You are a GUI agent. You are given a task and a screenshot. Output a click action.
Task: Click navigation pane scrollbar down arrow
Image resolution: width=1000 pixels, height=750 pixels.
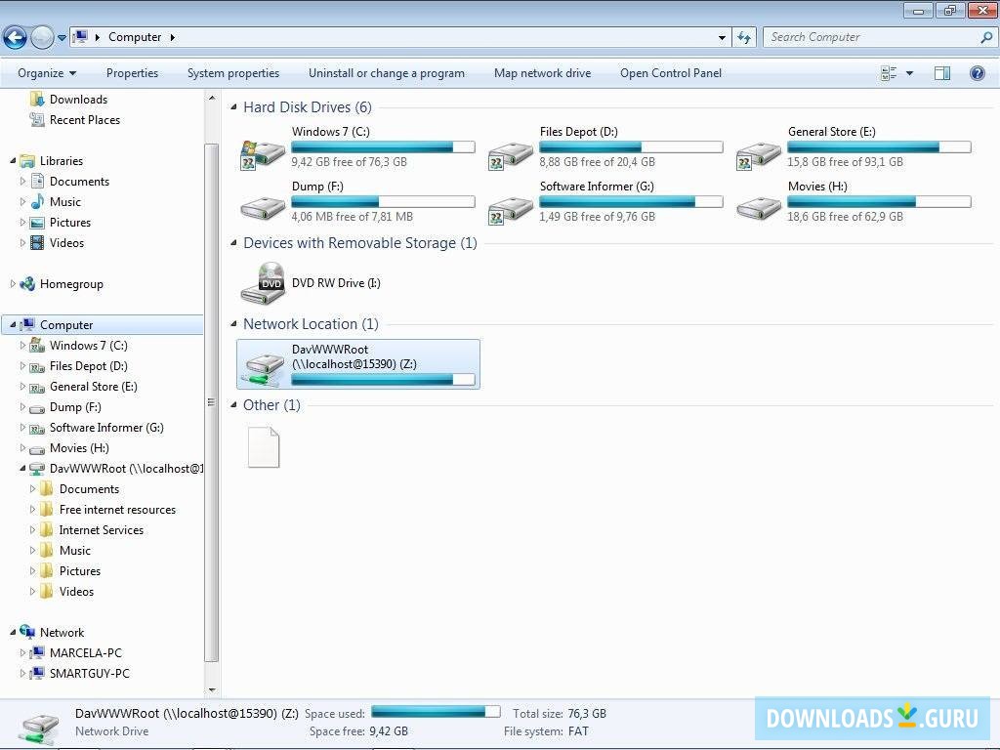[212, 690]
